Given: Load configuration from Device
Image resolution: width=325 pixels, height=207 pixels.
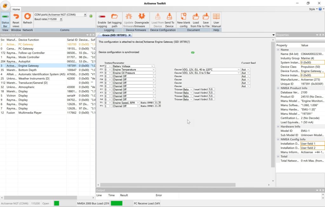Looking at the screenshot, I should [157, 20].
